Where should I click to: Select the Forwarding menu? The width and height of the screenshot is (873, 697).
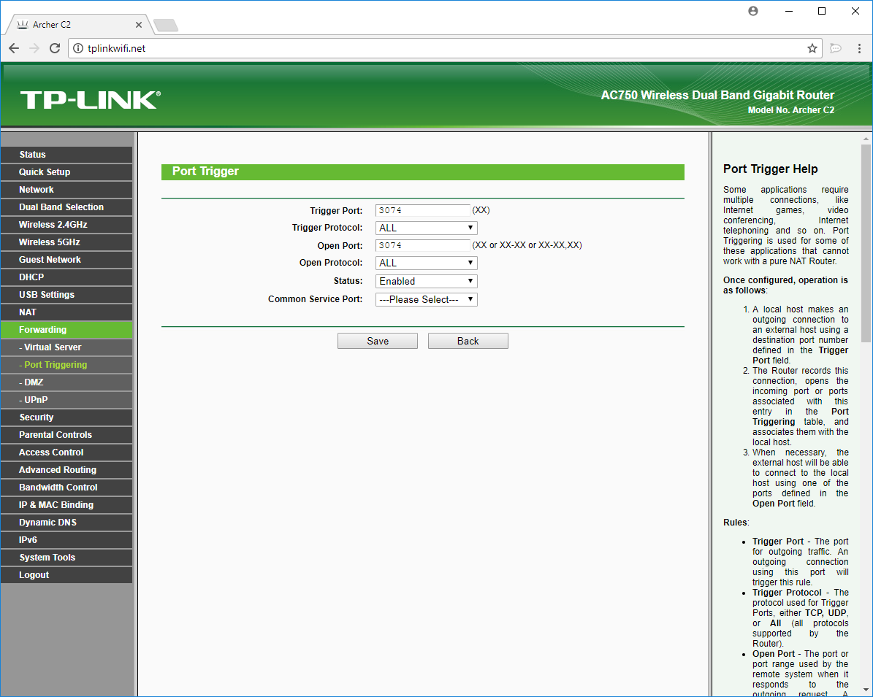click(66, 330)
